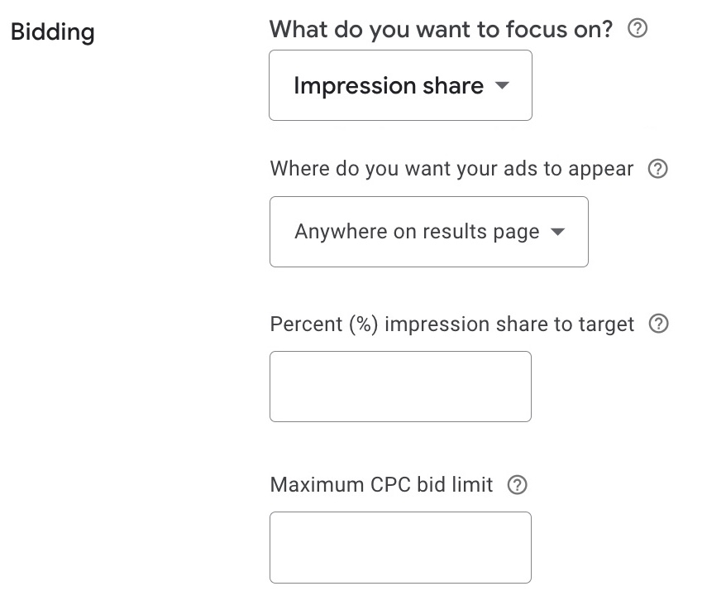Open the Impression share focus selector
Screen dimensions: 702x591
pos(400,85)
